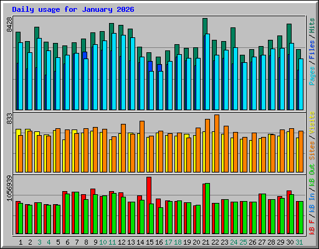Select day label 20 on the x-axis
Screen dimensions: 319x249
pyautogui.click(x=196, y=242)
